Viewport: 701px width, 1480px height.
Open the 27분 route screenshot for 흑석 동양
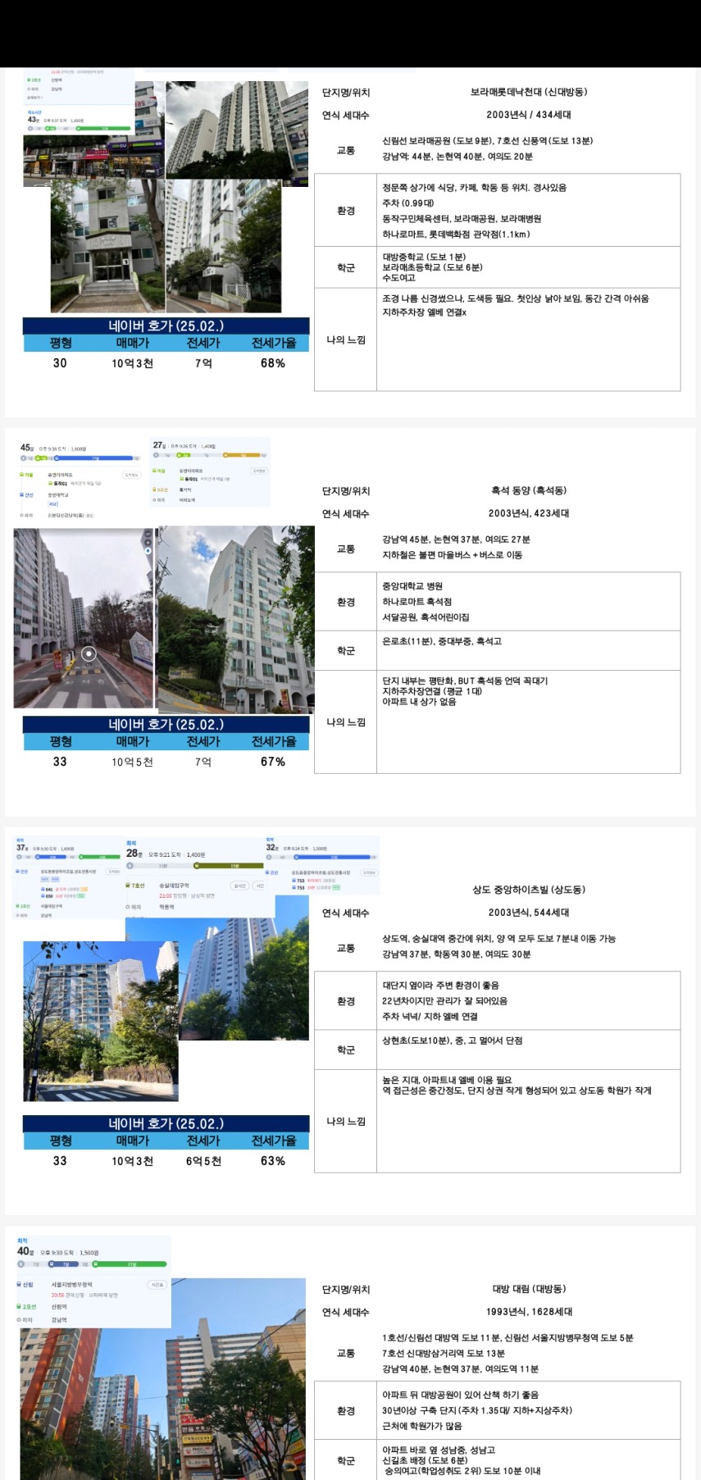211,472
